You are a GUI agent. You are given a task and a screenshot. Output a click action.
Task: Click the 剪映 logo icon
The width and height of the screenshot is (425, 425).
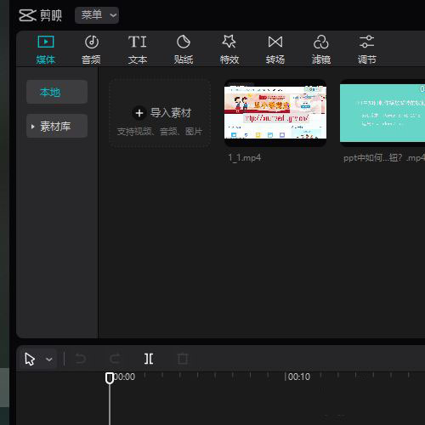click(27, 15)
